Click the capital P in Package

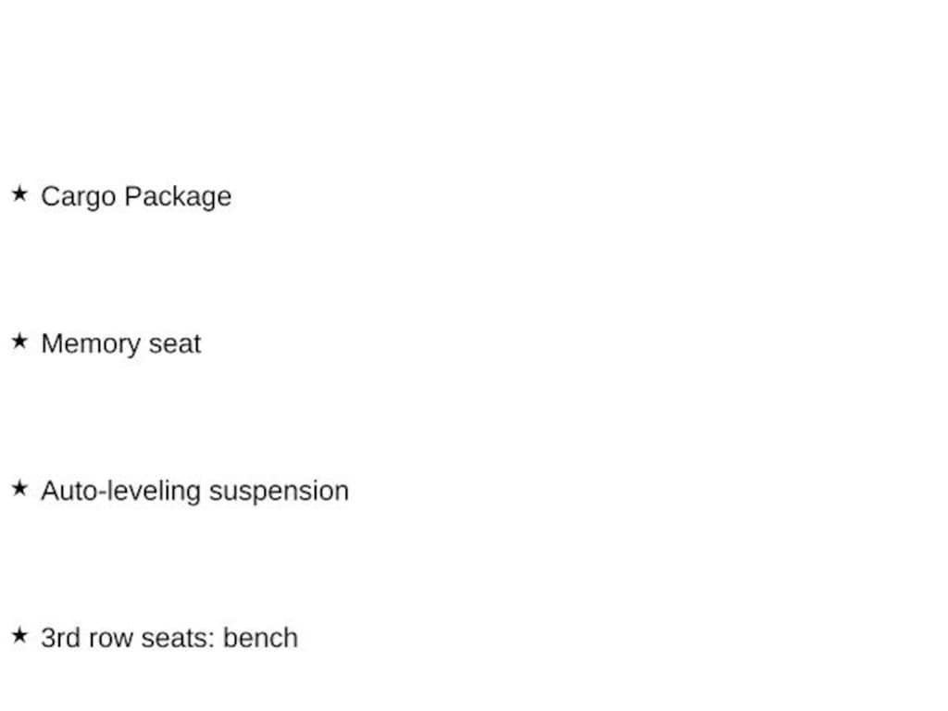[x=133, y=195]
